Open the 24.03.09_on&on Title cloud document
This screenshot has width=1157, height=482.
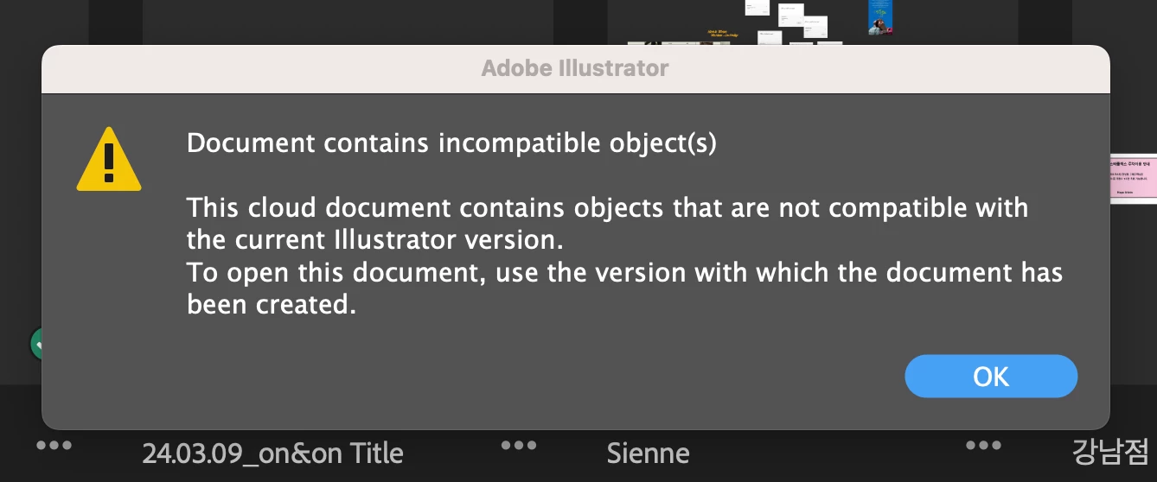pos(272,453)
